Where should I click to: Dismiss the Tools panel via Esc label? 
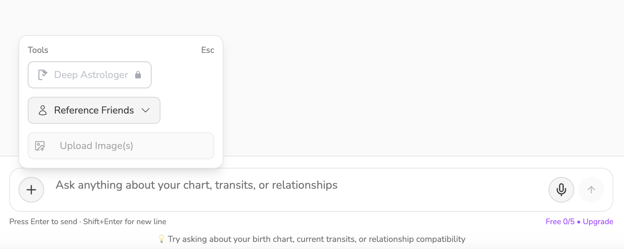[x=207, y=50]
